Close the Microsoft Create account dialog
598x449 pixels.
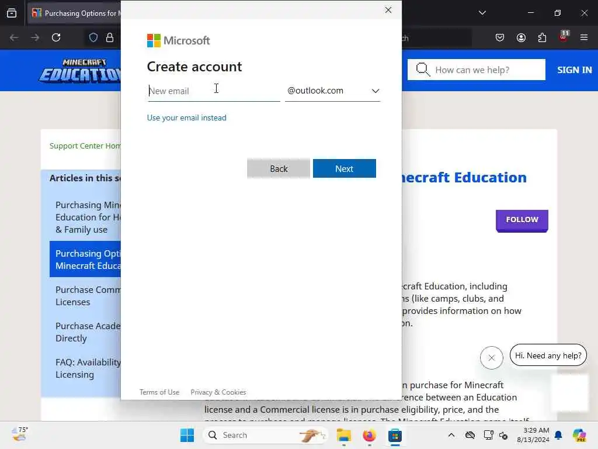(x=388, y=10)
